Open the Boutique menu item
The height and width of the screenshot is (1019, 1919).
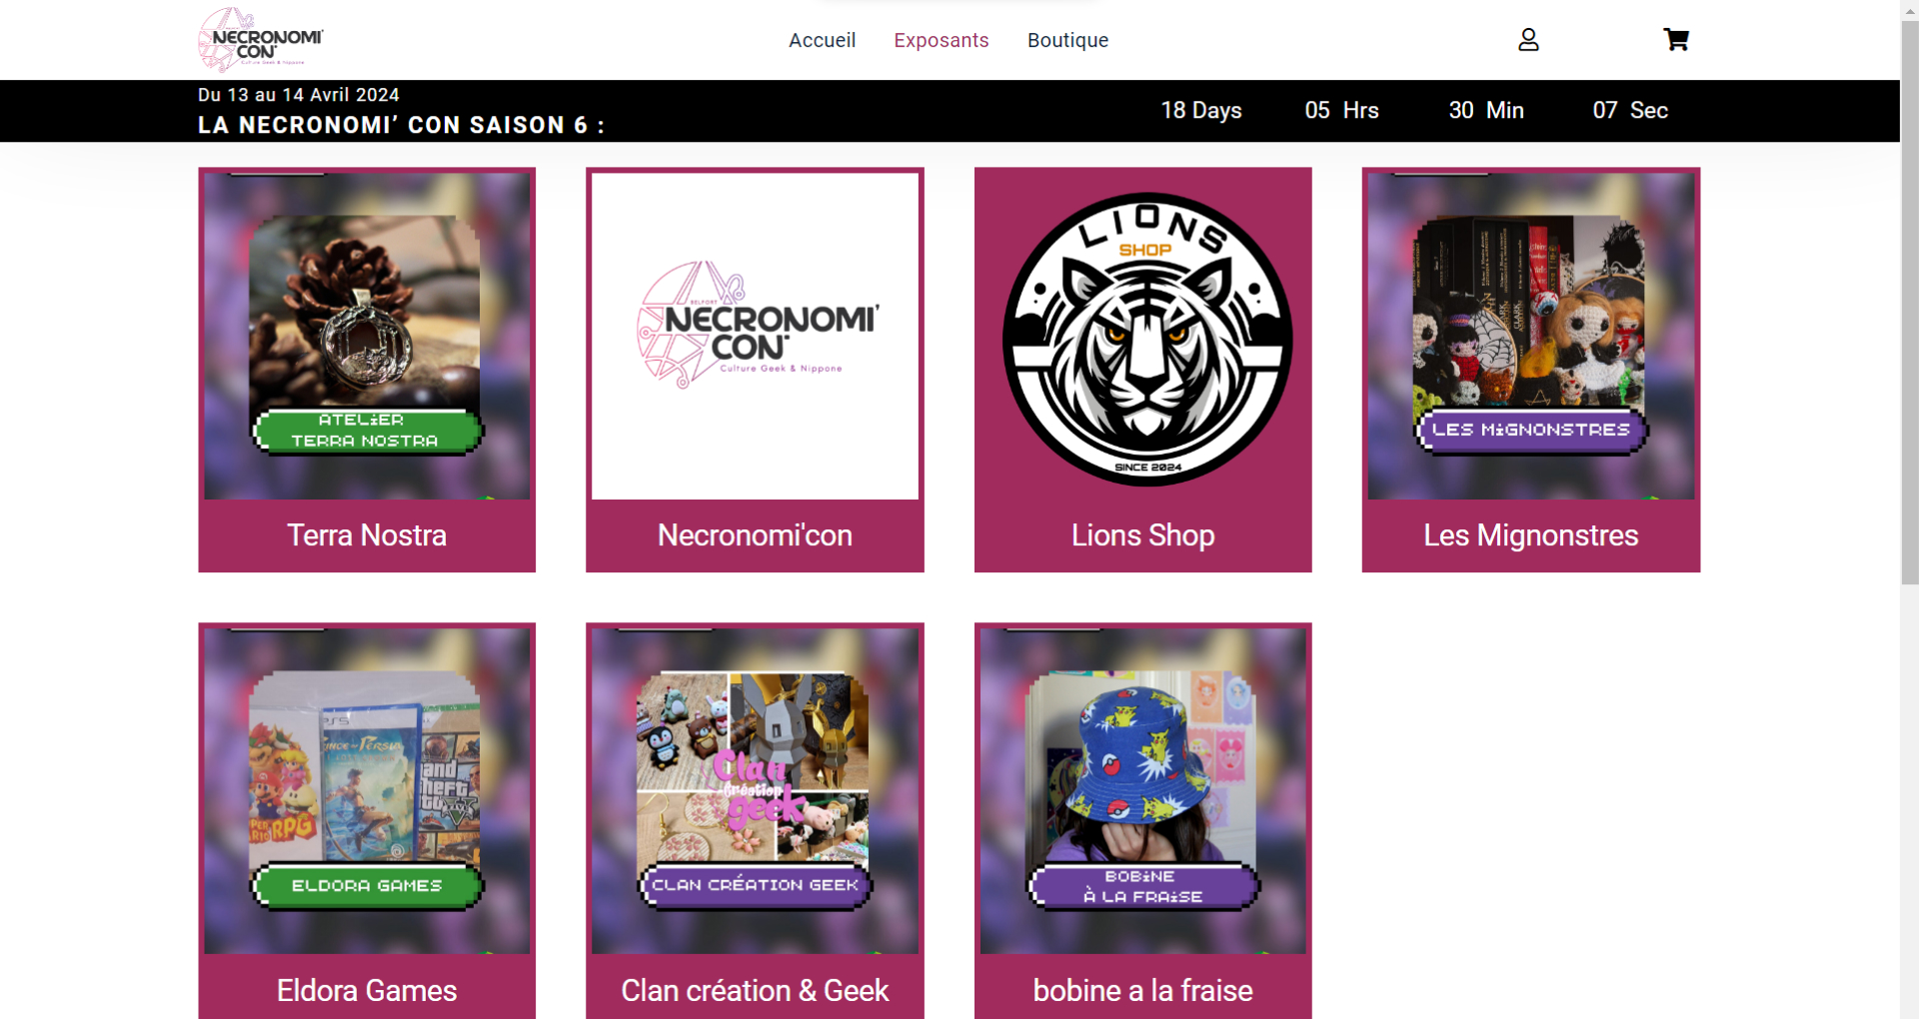point(1067,40)
